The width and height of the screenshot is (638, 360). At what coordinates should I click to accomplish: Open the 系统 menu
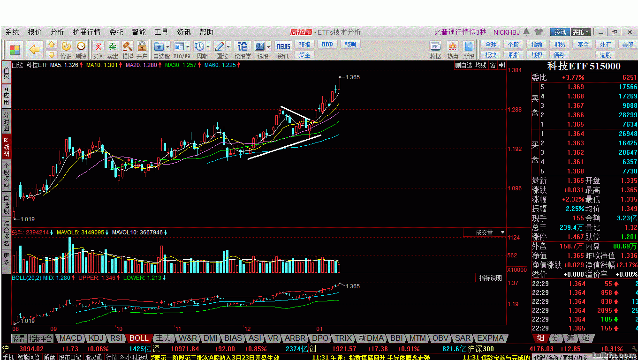(13, 32)
